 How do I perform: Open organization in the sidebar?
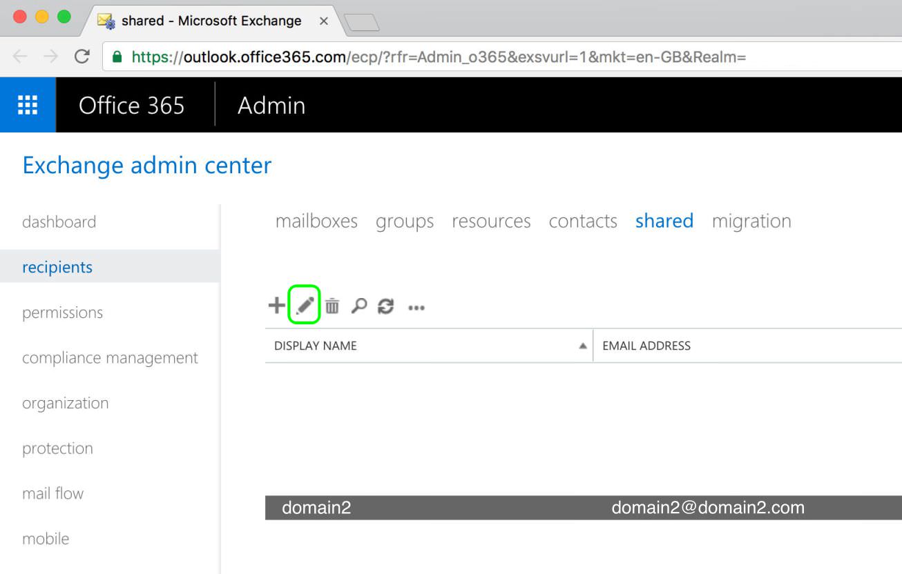click(x=65, y=403)
